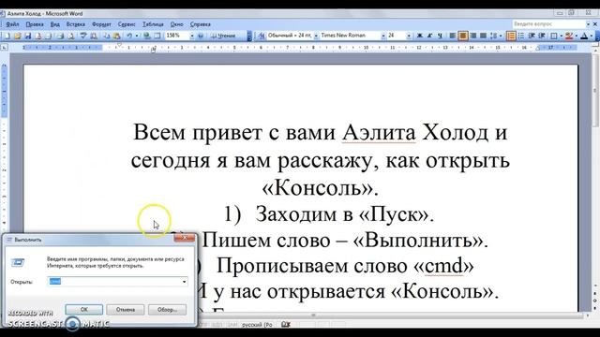Image resolution: width=600 pixels, height=337 pixels.
Task: Expand the font size 24 dropdown
Action: click(x=409, y=36)
